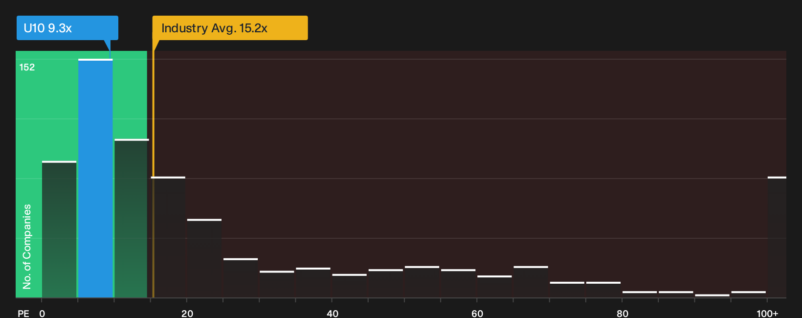The width and height of the screenshot is (802, 318).
Task: Click the axis tick label 100+
Action: click(767, 313)
